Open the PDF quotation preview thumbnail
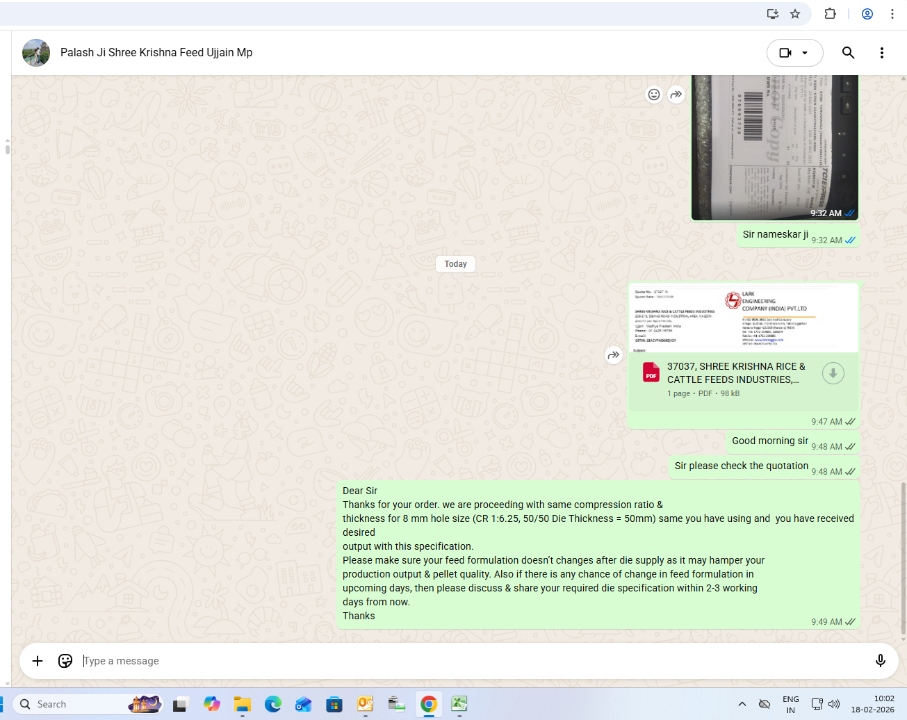The image size is (907, 720). [744, 318]
